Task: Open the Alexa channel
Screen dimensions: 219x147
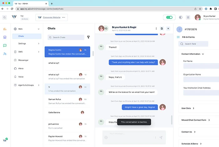Action: tap(21, 68)
